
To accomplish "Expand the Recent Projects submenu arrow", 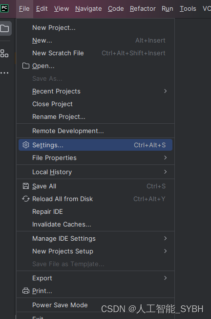I will [165, 91].
